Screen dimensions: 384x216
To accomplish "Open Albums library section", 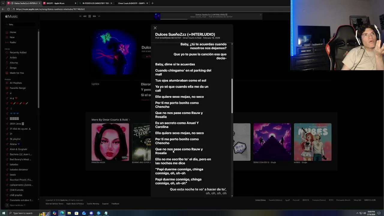I will click(x=14, y=63).
